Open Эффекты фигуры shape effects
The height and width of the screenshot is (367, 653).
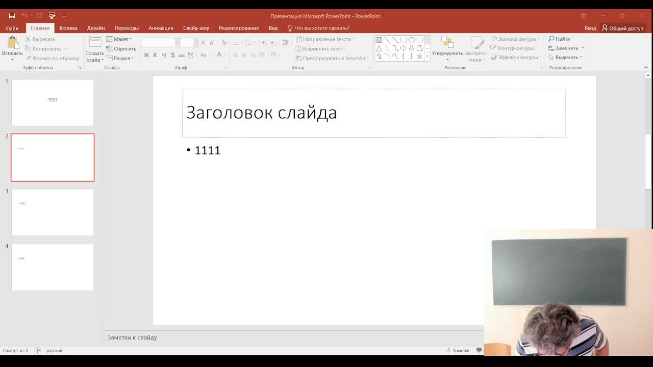coord(515,57)
